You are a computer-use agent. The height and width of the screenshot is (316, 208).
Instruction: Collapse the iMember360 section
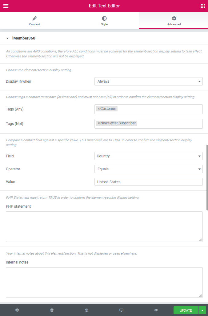tap(7, 39)
